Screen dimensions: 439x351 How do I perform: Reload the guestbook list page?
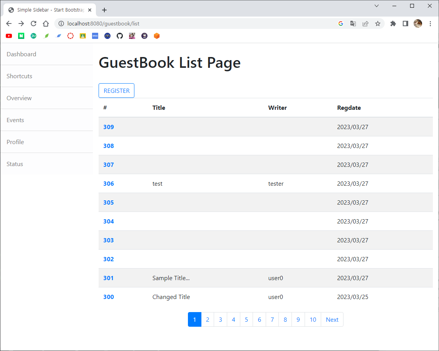(x=34, y=24)
